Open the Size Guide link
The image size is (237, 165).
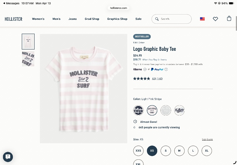click(207, 139)
